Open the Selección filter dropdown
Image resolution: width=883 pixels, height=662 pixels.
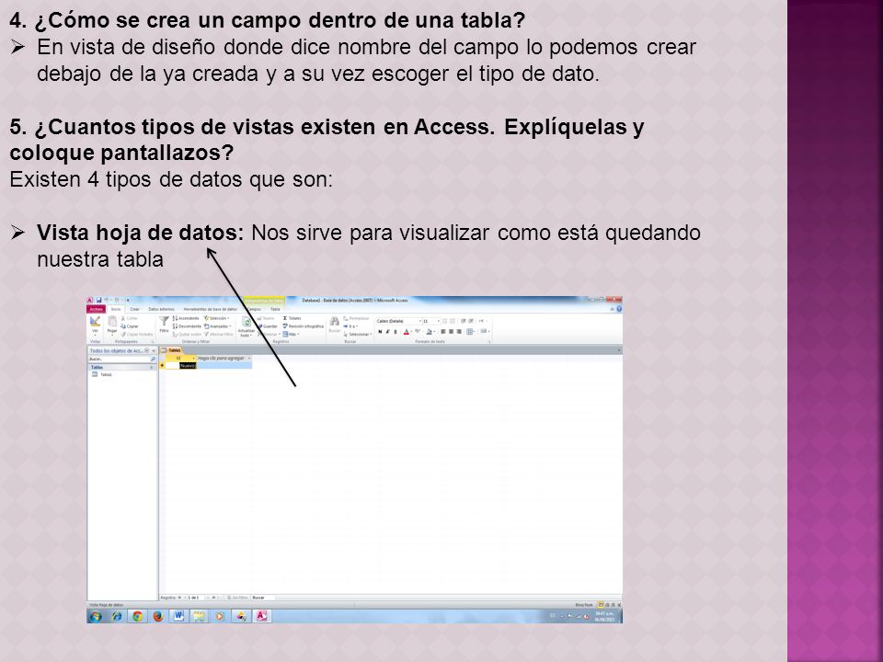click(217, 319)
